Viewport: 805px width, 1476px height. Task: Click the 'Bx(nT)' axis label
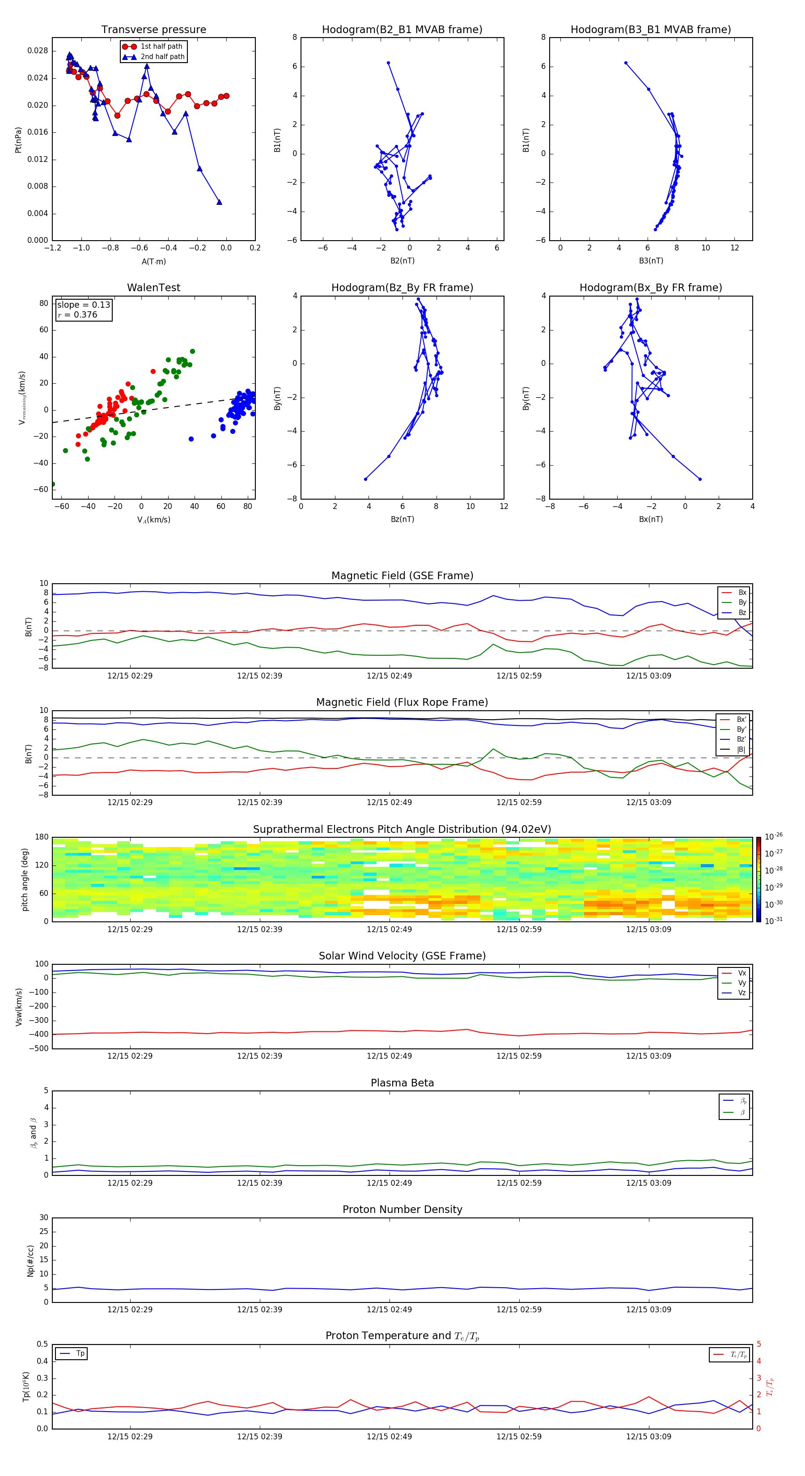click(651, 519)
